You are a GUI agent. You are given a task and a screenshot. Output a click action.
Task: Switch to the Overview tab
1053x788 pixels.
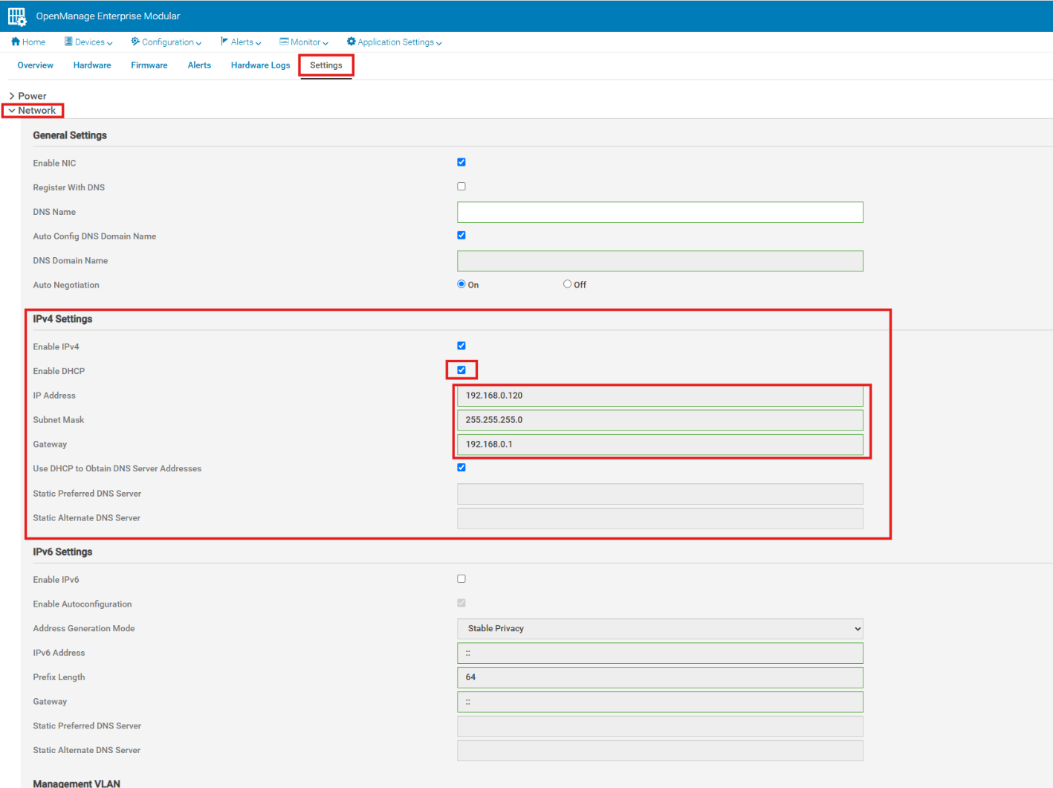tap(35, 65)
